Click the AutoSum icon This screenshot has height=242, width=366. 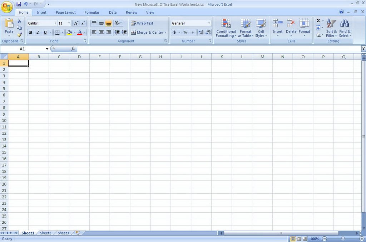(317, 21)
